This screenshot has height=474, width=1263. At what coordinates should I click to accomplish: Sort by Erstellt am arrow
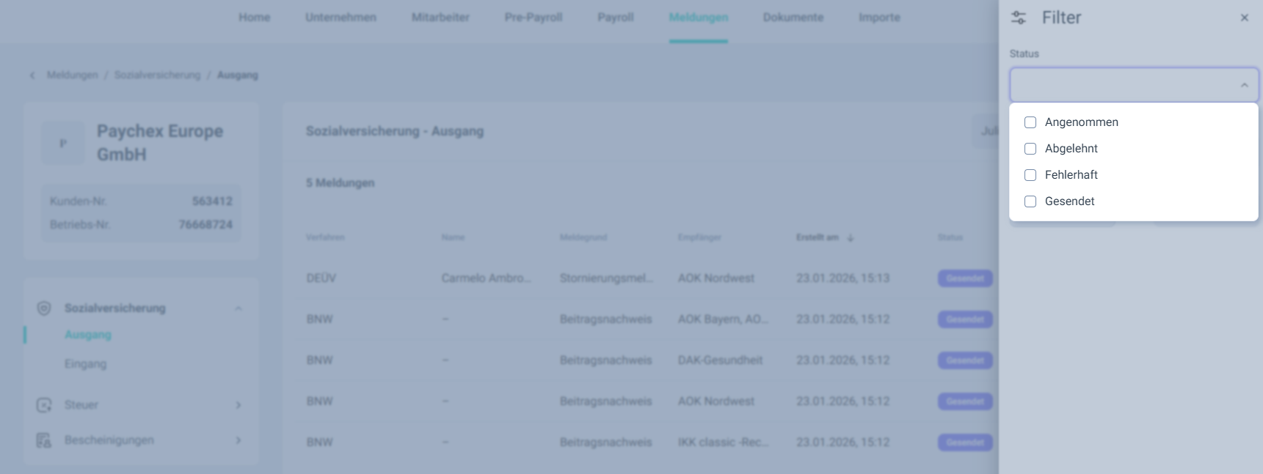coord(850,237)
